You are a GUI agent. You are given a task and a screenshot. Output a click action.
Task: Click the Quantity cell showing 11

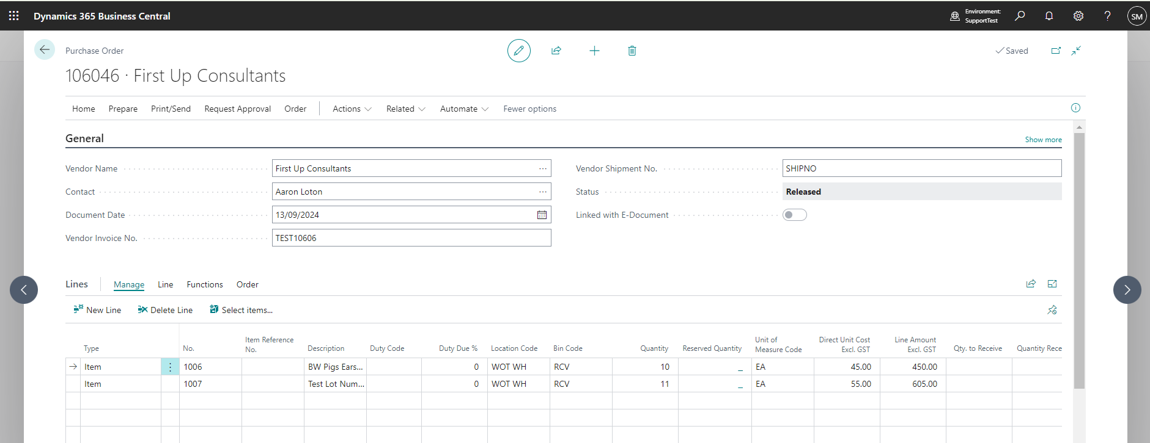pyautogui.click(x=645, y=384)
